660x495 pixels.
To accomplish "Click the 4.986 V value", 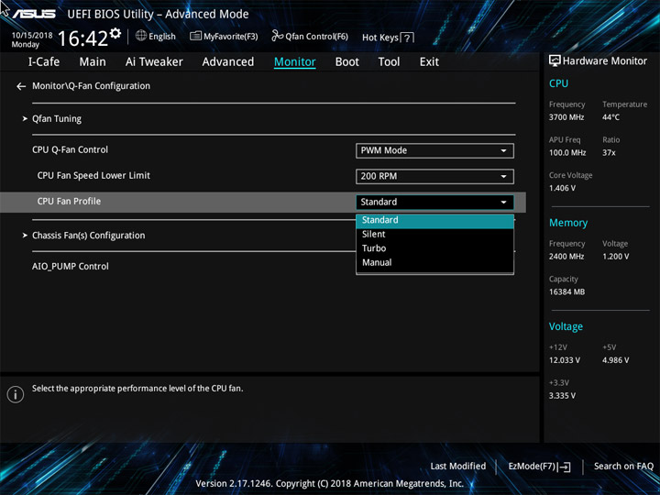I will pos(616,360).
